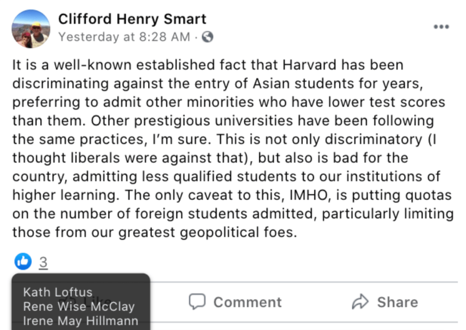
Task: Click the Comment speech bubble icon
Action: [197, 302]
